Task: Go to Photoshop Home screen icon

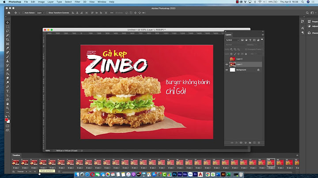Action: pyautogui.click(x=9, y=13)
